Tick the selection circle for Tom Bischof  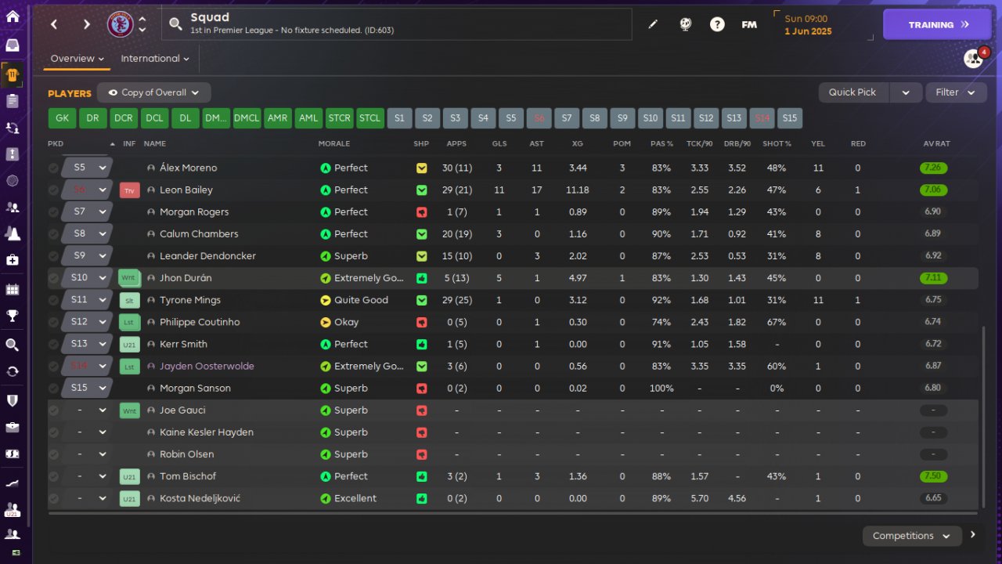tap(53, 476)
